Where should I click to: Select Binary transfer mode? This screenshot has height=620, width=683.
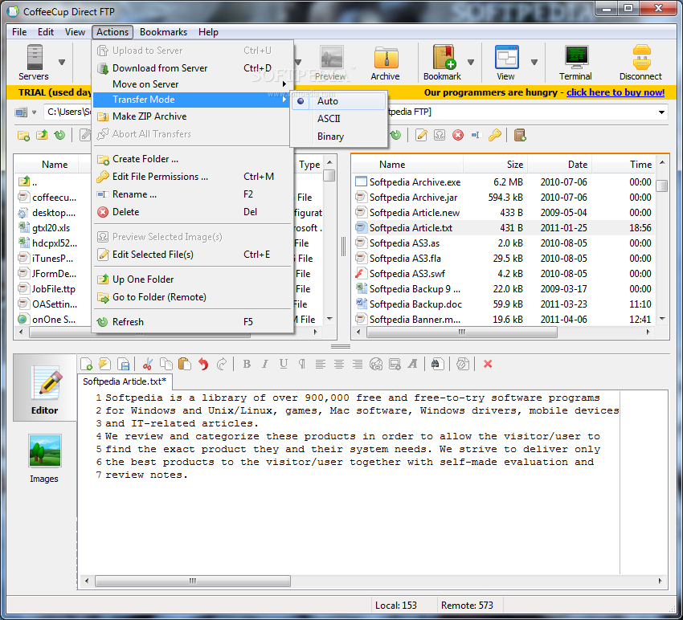click(x=339, y=137)
